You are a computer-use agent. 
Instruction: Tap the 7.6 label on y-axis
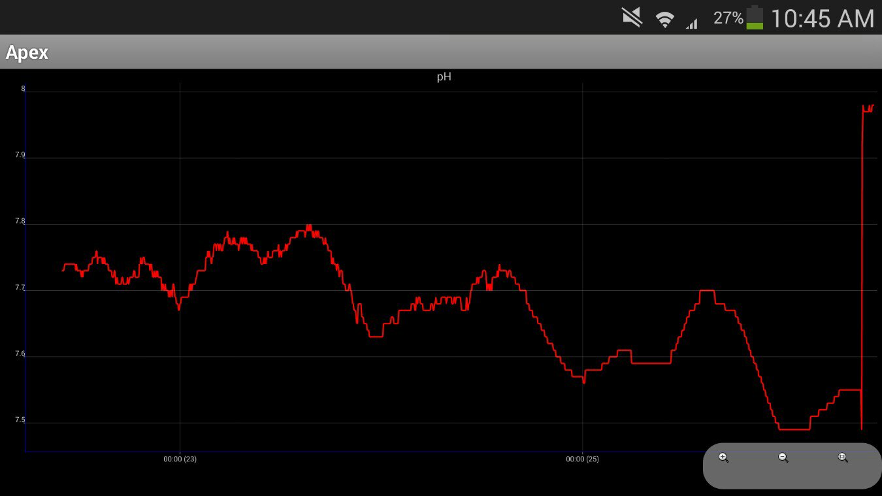coord(20,354)
